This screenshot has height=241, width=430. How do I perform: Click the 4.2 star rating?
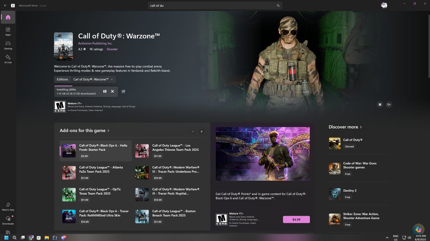(82, 49)
